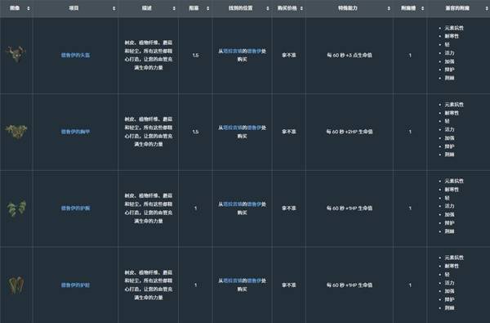Open 塔拉贡镇 location link in leggings row
The width and height of the screenshot is (490, 323).
point(233,280)
